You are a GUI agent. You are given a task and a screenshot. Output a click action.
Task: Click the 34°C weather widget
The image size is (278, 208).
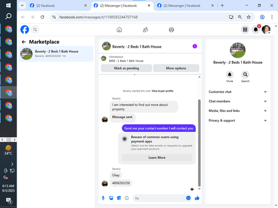(8, 150)
